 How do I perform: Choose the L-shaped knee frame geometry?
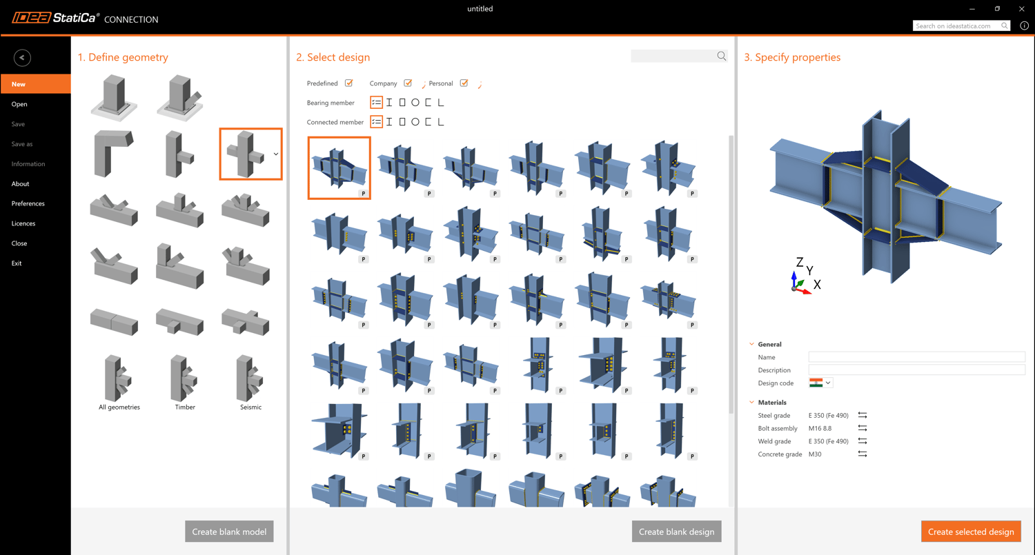point(114,154)
